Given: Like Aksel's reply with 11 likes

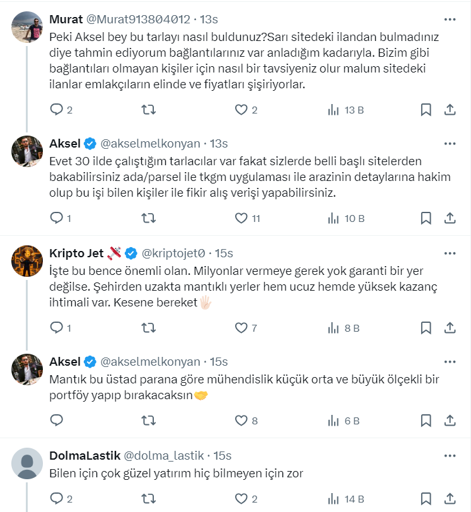Looking at the screenshot, I should click(241, 219).
